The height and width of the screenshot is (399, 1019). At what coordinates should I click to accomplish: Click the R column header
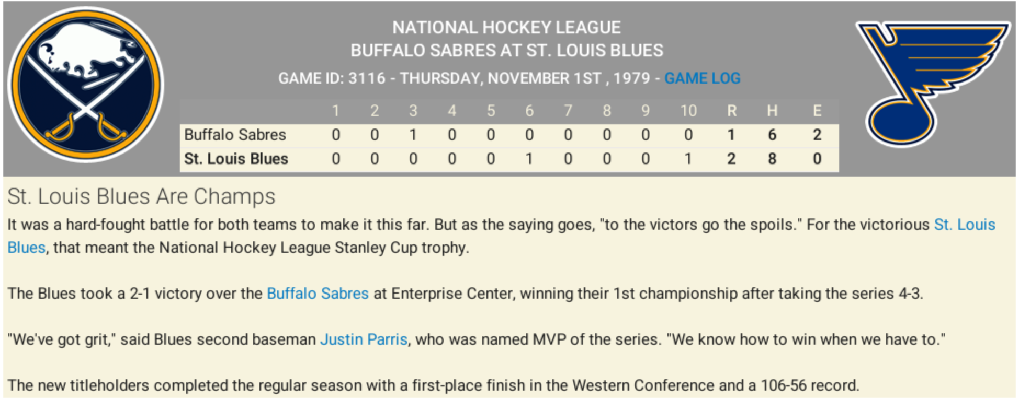tap(731, 111)
